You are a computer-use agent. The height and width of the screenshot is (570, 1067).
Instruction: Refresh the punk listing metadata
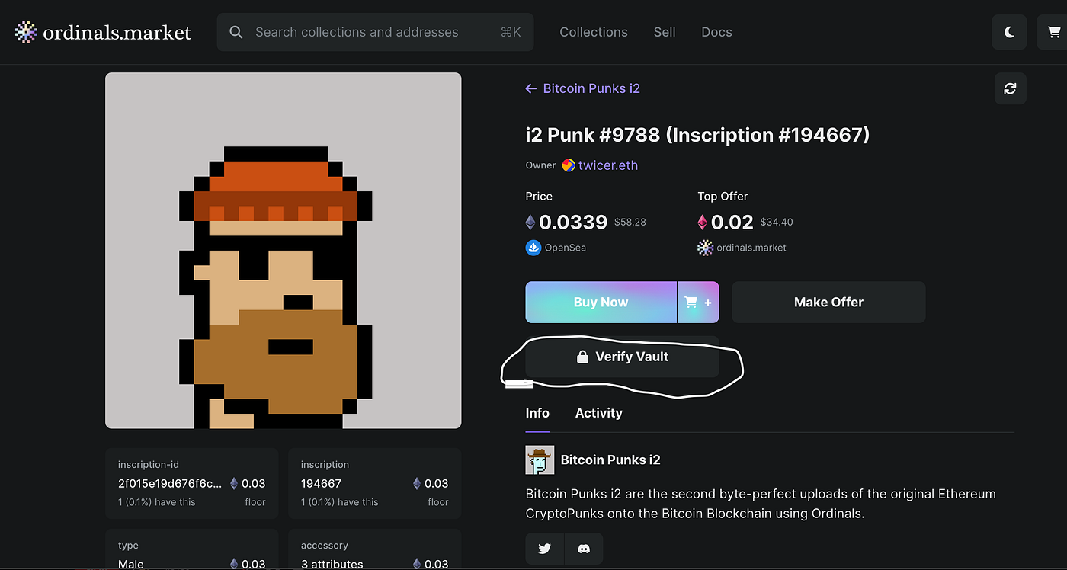tap(1011, 88)
